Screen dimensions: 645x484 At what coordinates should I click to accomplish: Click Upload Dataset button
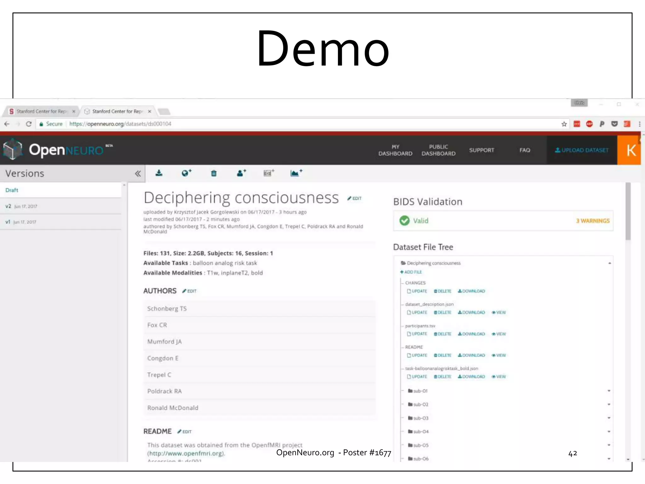click(582, 150)
